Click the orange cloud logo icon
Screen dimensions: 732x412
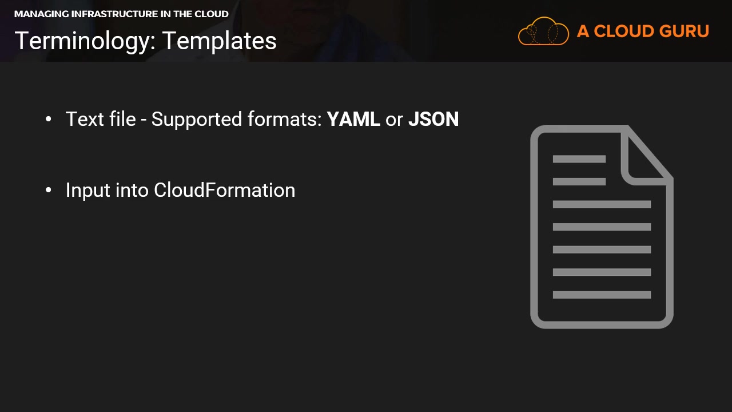(x=543, y=31)
